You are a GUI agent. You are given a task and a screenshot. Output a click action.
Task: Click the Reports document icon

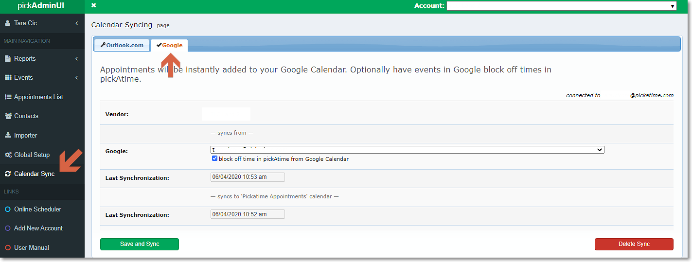(8, 59)
